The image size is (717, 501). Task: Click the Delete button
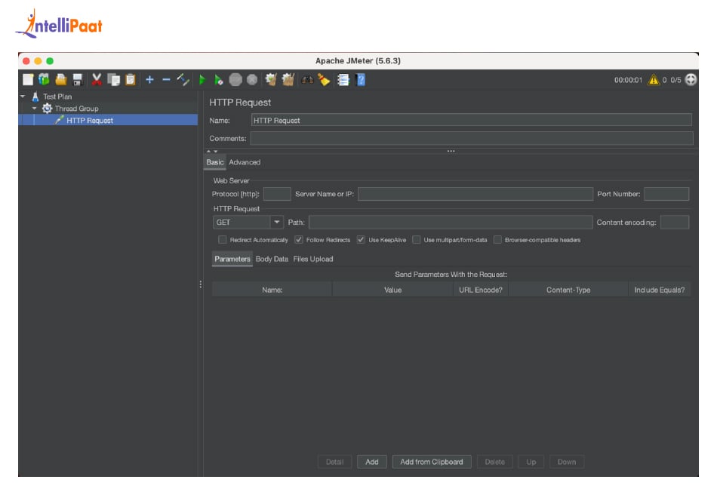pos(495,462)
